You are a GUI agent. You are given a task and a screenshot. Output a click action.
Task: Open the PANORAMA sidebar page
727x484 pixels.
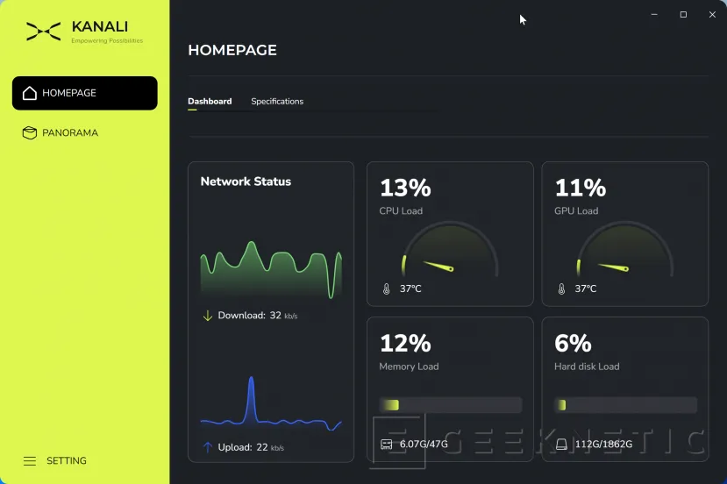pos(70,133)
